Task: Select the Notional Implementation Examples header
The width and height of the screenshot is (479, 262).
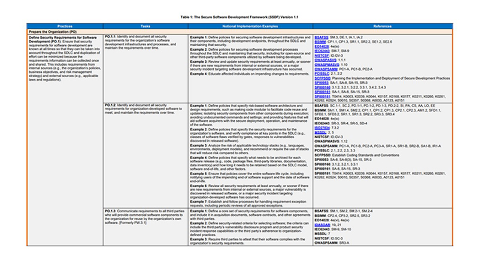Action: [250, 26]
